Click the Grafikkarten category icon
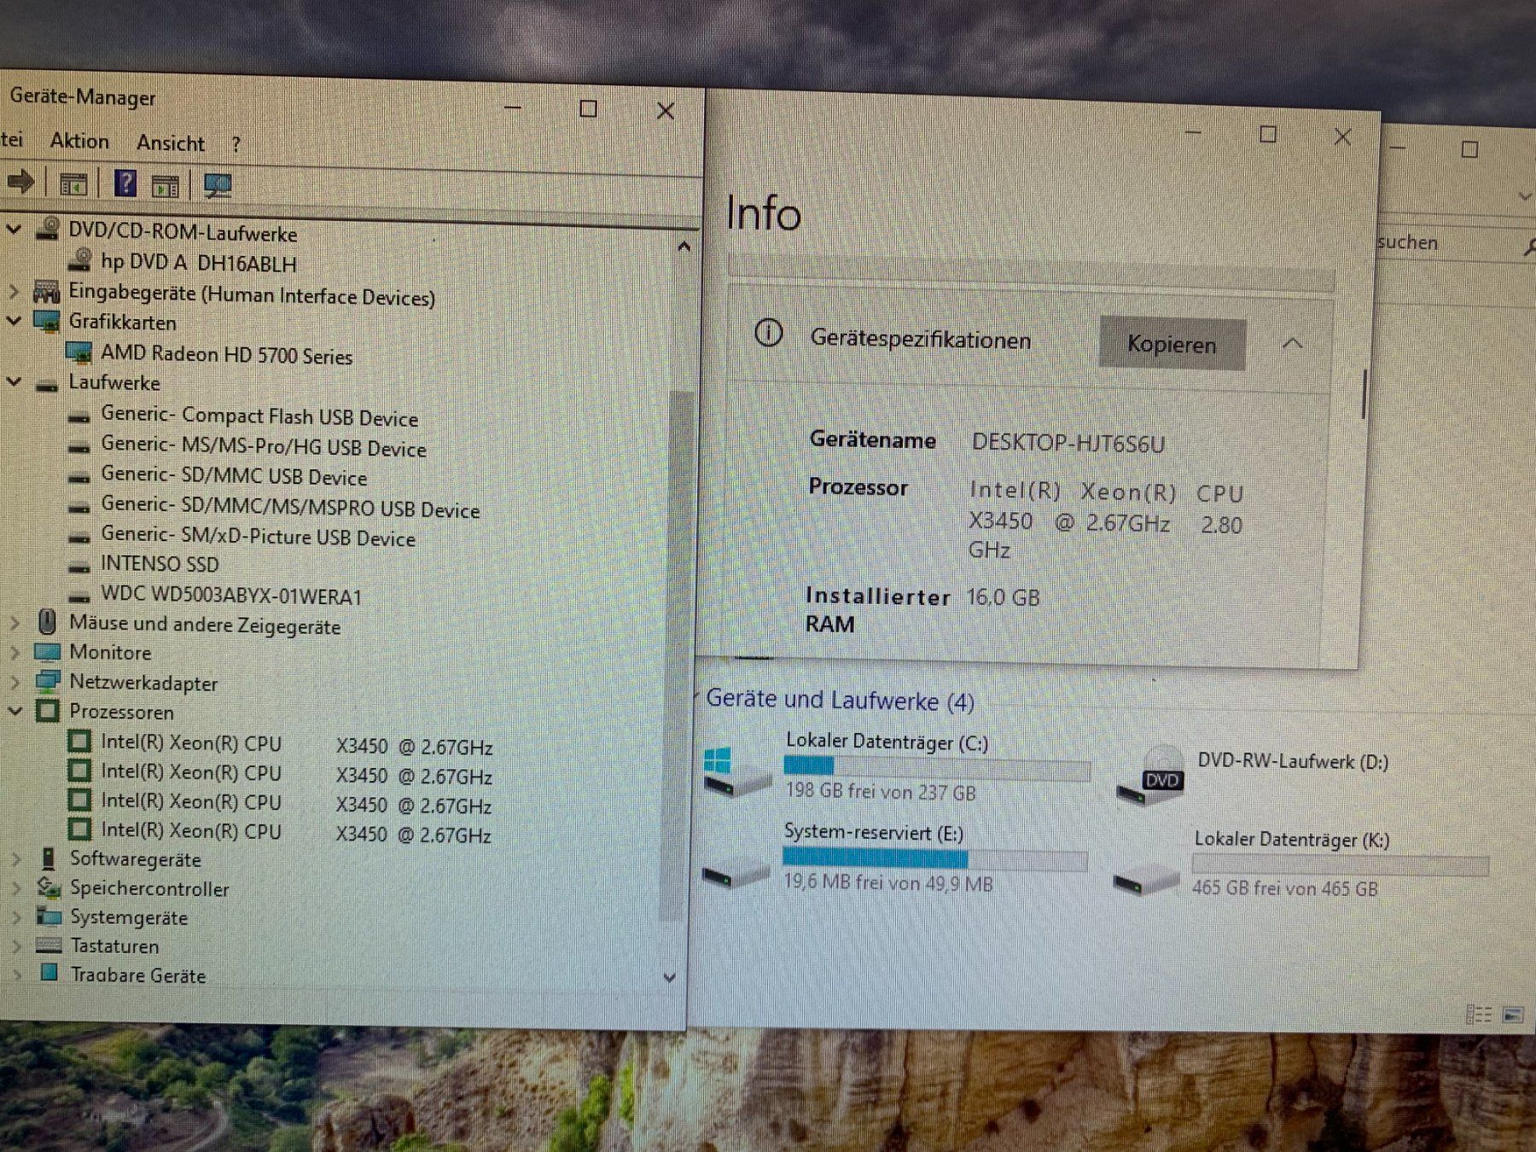This screenshot has width=1536, height=1152. (46, 322)
